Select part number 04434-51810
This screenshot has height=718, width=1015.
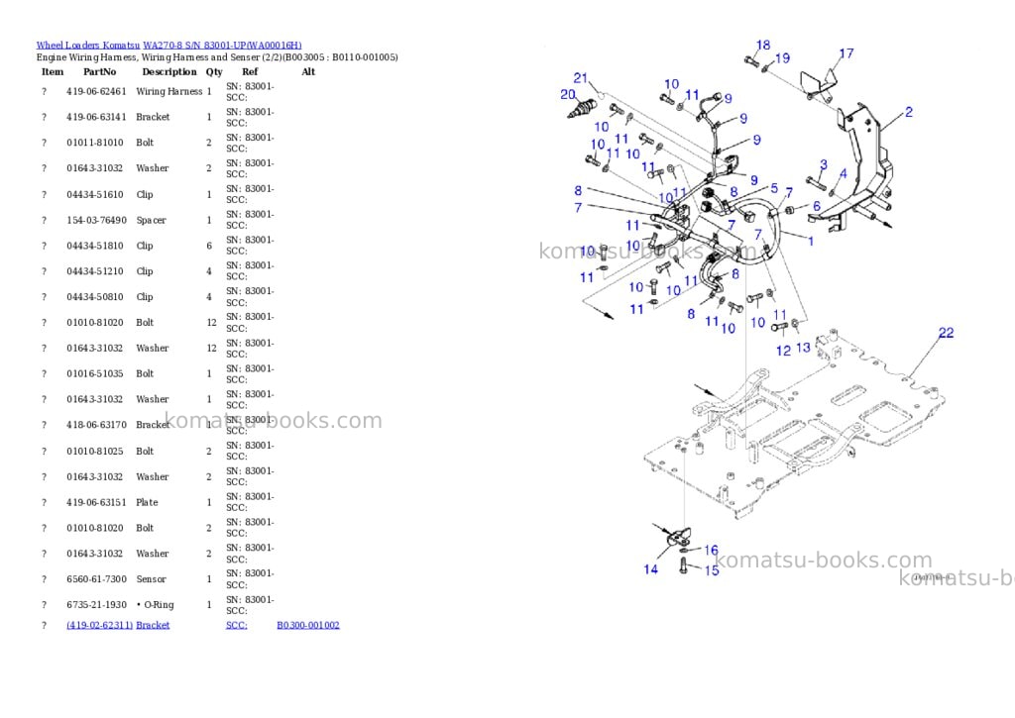pyautogui.click(x=94, y=246)
